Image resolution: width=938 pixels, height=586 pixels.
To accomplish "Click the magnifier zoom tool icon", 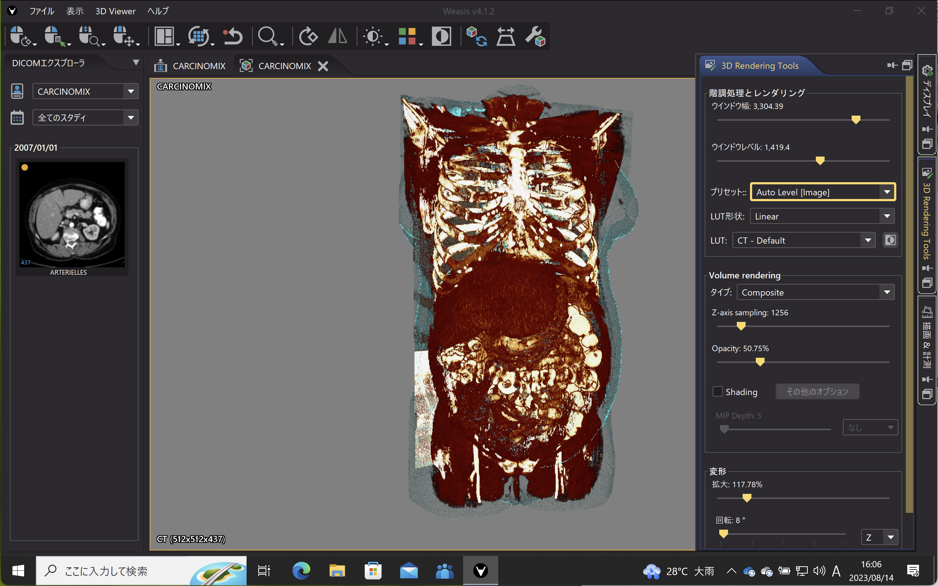I will (x=267, y=37).
